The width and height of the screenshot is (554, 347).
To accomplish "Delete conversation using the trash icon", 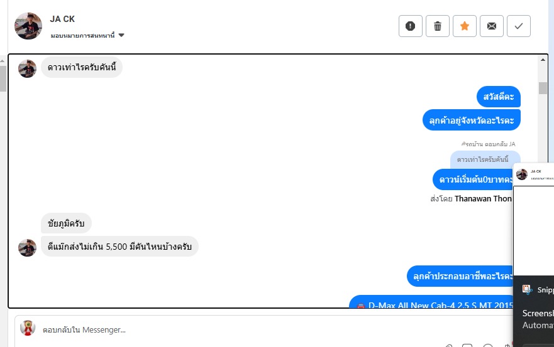I will click(x=438, y=26).
